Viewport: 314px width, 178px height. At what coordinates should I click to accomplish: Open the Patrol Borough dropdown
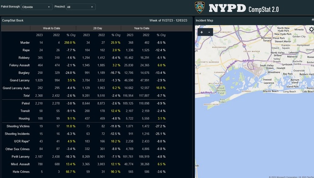(x=37, y=7)
